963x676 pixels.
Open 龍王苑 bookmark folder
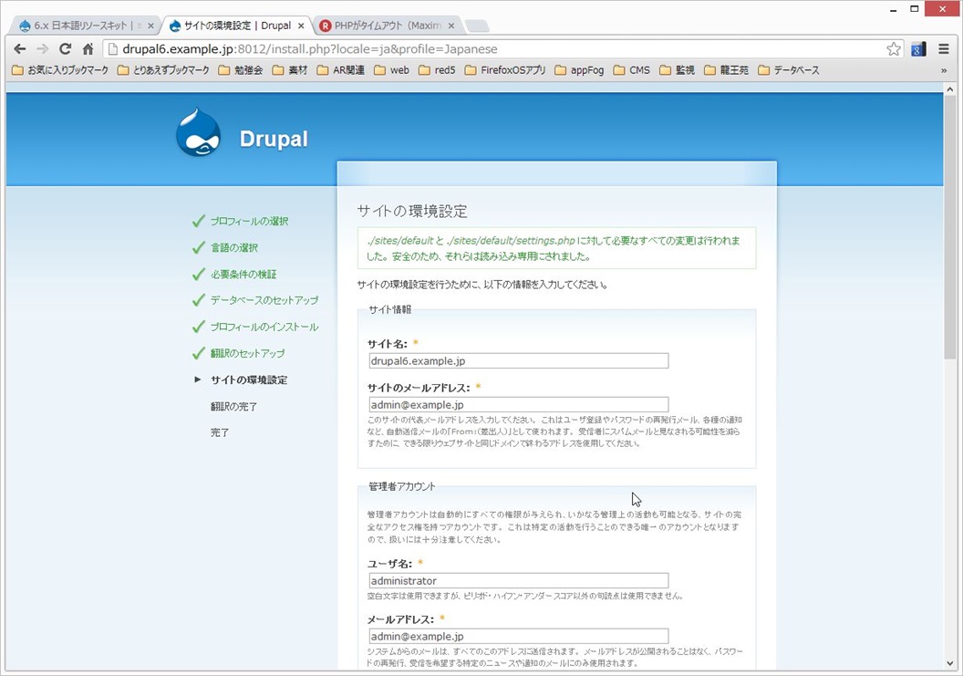(727, 70)
